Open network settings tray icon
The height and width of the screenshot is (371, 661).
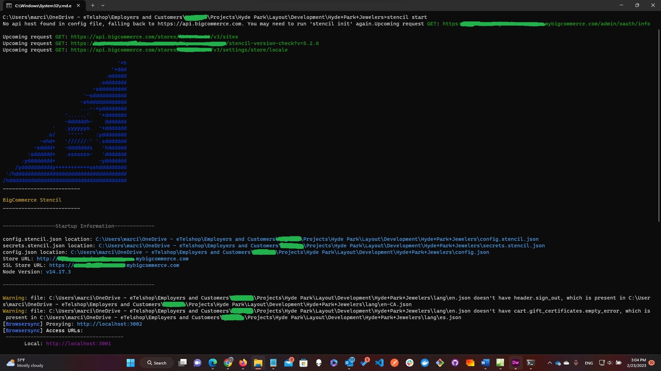[602, 363]
